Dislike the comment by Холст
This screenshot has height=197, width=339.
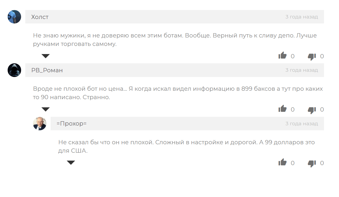point(312,56)
